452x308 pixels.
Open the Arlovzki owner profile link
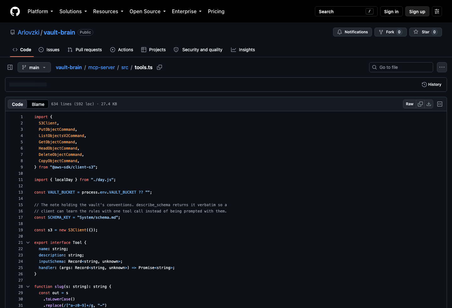coord(29,32)
